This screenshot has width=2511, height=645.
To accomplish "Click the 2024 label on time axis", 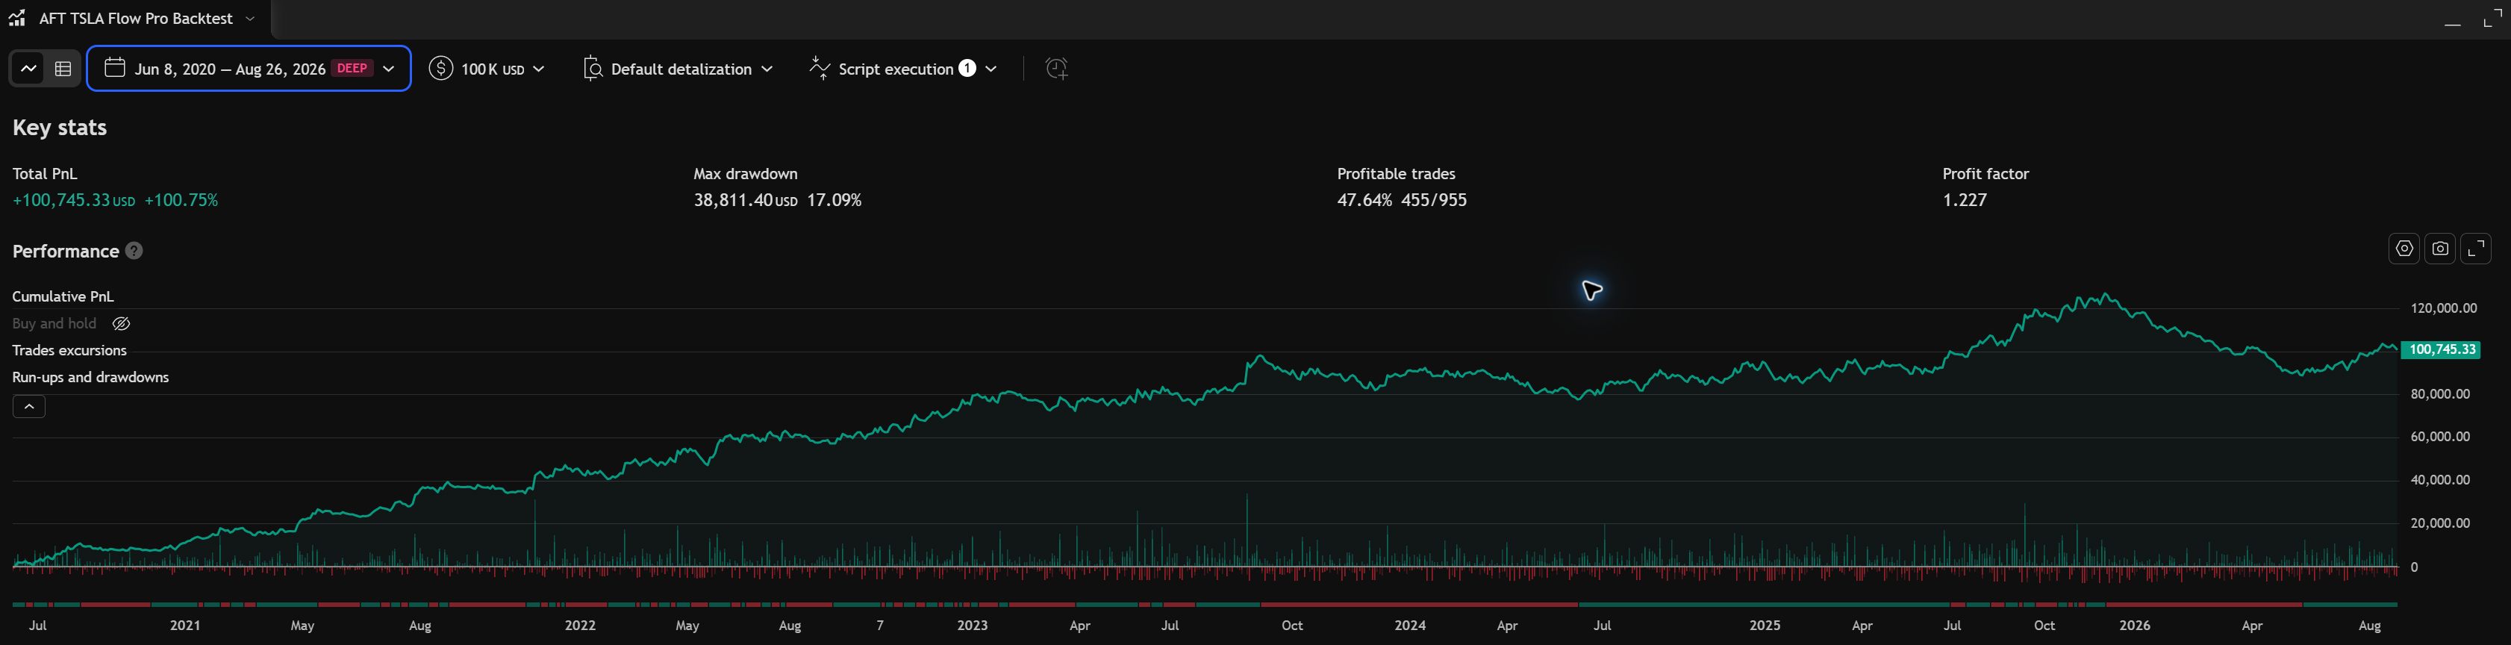I will 1409,626.
